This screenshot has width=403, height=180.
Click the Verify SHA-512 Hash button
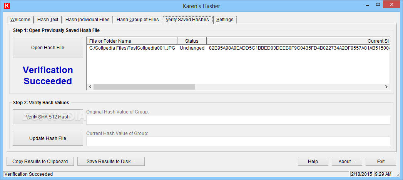point(48,117)
